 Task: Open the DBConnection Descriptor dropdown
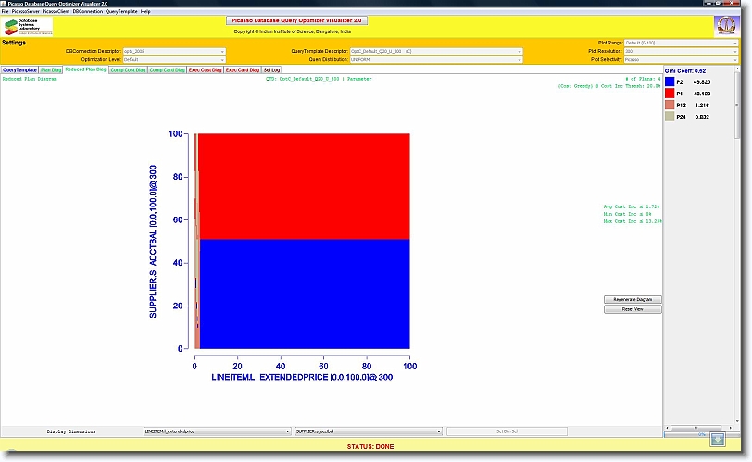174,51
